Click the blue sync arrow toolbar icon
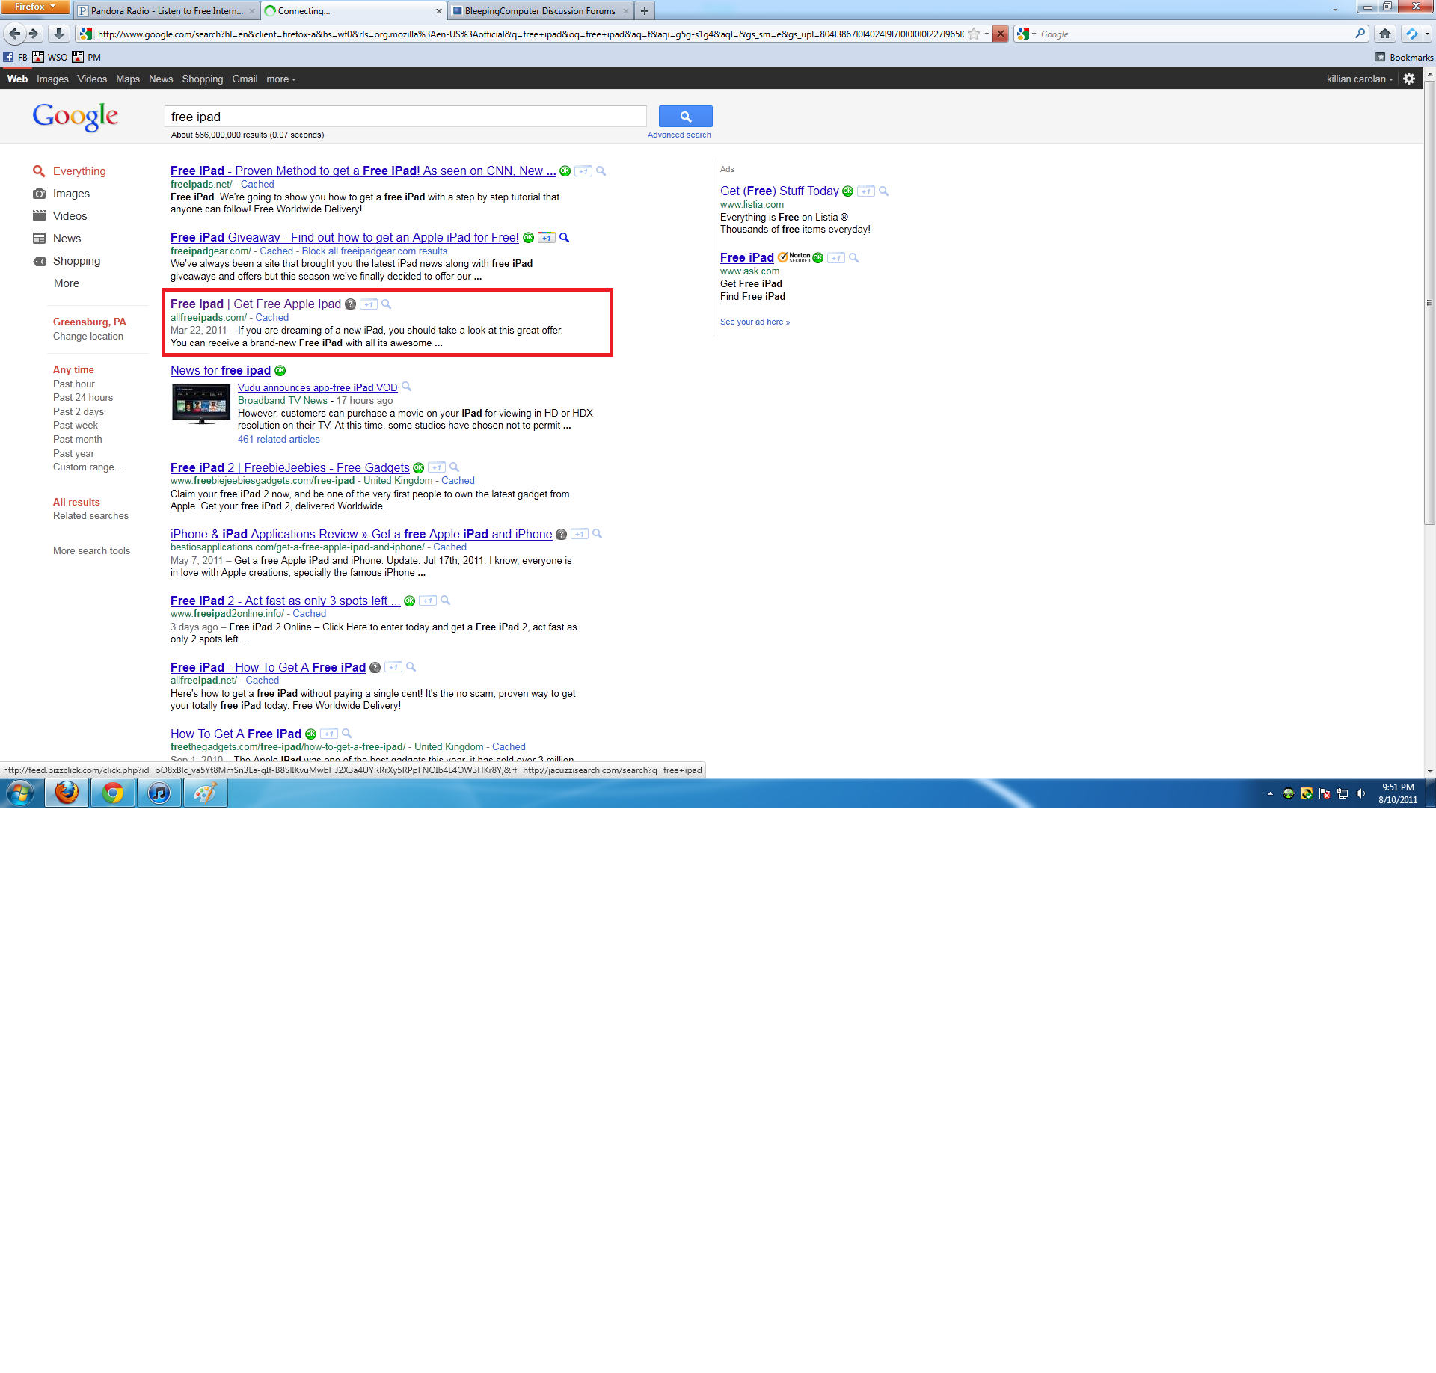1436x1373 pixels. tap(1411, 34)
